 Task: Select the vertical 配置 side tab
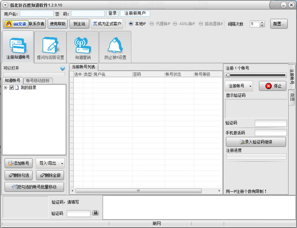[292, 97]
